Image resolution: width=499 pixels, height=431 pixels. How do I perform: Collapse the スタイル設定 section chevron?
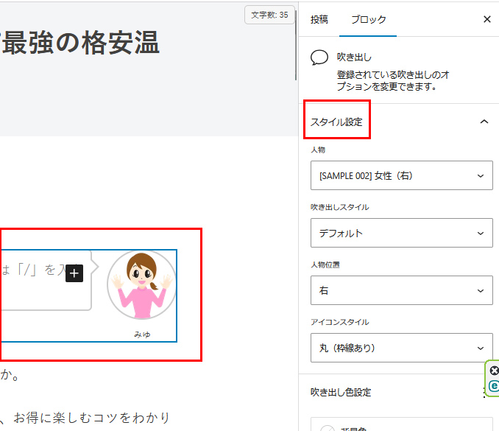484,122
